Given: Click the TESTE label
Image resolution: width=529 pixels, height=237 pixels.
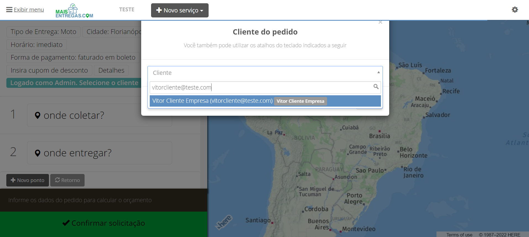Looking at the screenshot, I should [x=127, y=9].
